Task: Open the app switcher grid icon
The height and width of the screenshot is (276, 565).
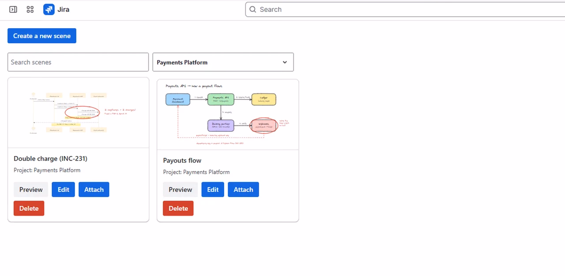Action: tap(30, 9)
